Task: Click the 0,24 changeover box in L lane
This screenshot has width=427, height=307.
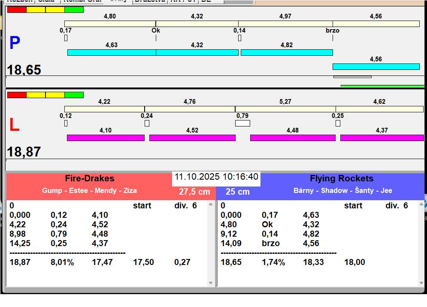Action: 147,123
